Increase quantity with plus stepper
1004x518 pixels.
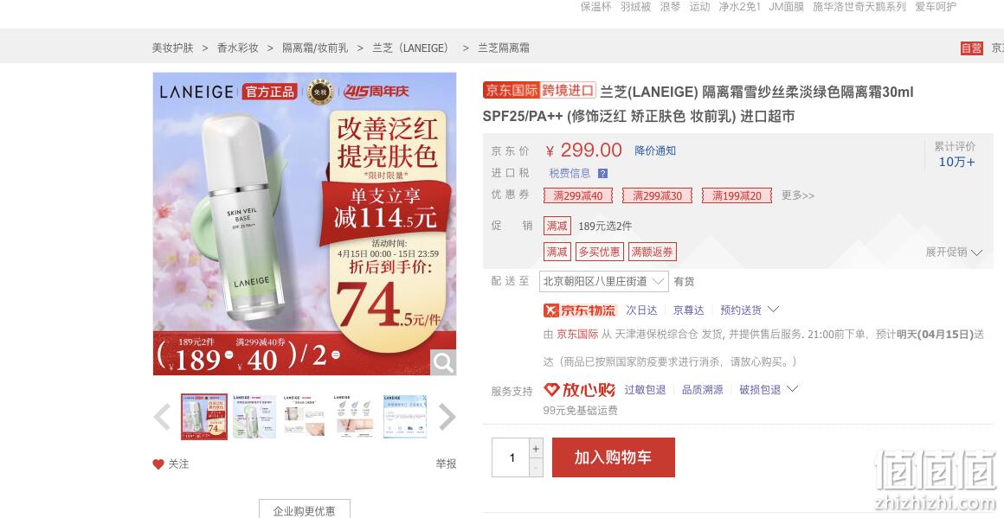point(536,448)
